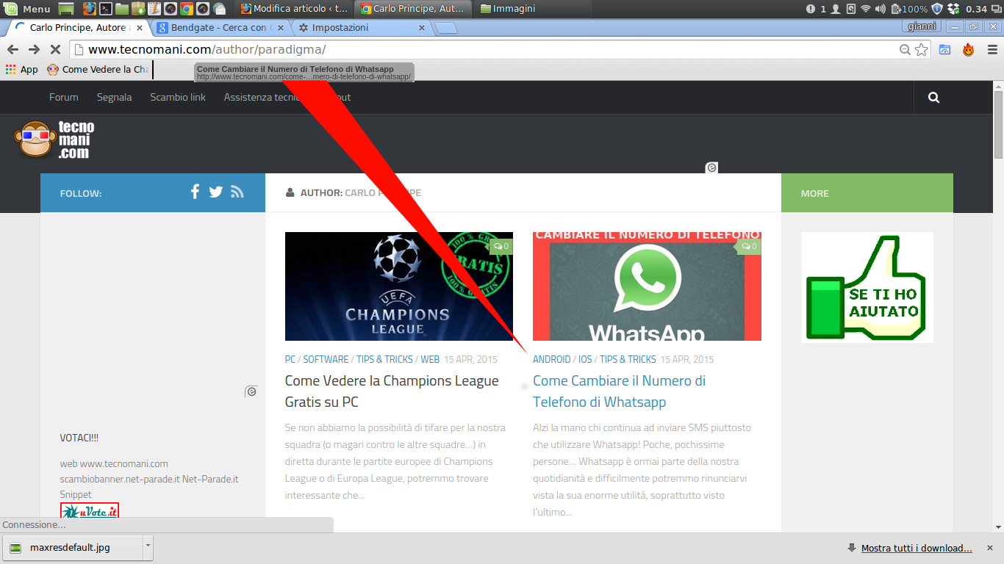Click the thumbs-up SE TI HO AIUTATO image
The height and width of the screenshot is (564, 1004).
point(867,287)
